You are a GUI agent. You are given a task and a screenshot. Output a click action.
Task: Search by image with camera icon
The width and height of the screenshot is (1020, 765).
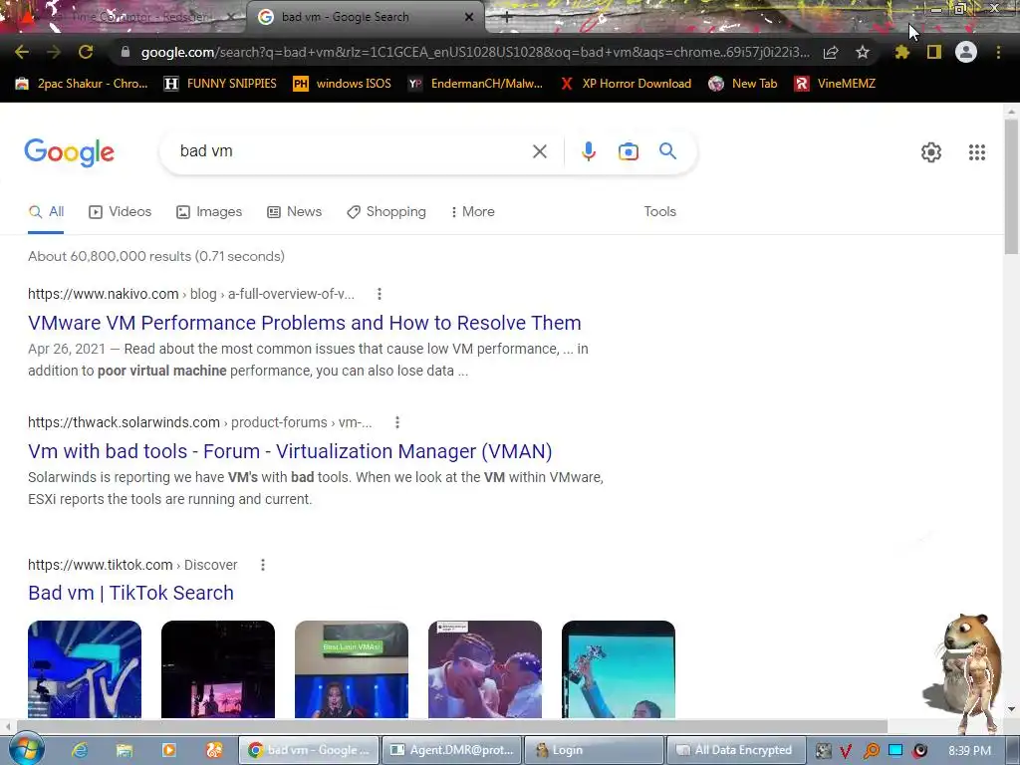628,151
